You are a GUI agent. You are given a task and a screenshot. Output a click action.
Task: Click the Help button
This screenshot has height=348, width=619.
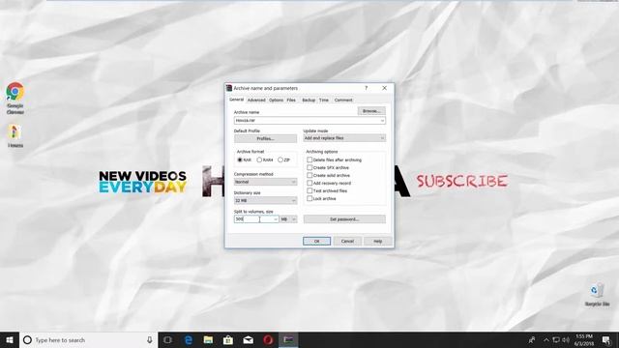pyautogui.click(x=378, y=241)
